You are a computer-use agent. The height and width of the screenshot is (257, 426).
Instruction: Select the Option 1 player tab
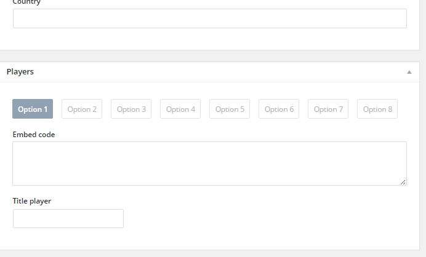click(33, 109)
